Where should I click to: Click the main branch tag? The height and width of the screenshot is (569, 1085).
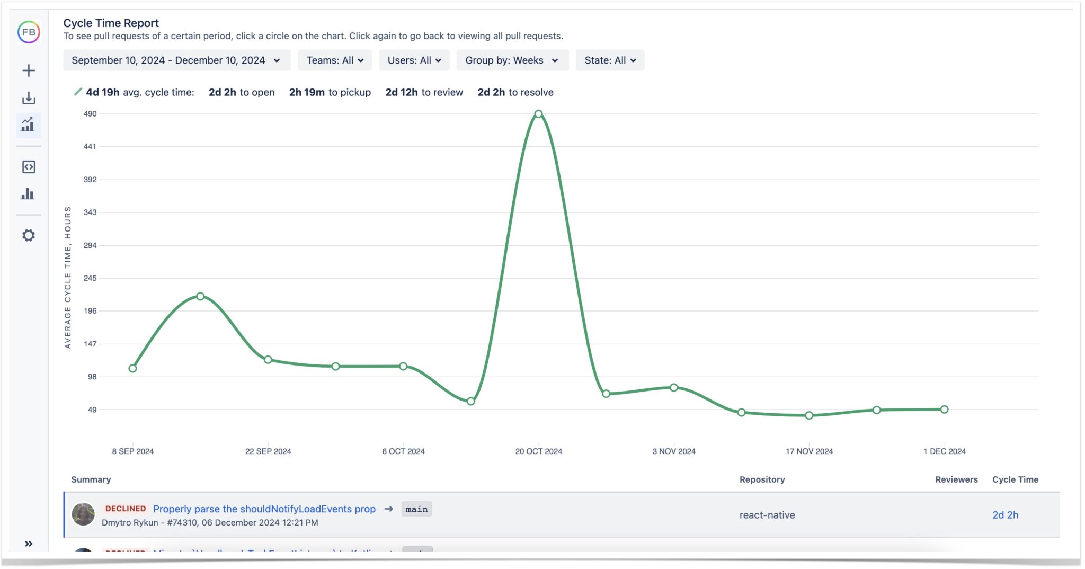[416, 509]
